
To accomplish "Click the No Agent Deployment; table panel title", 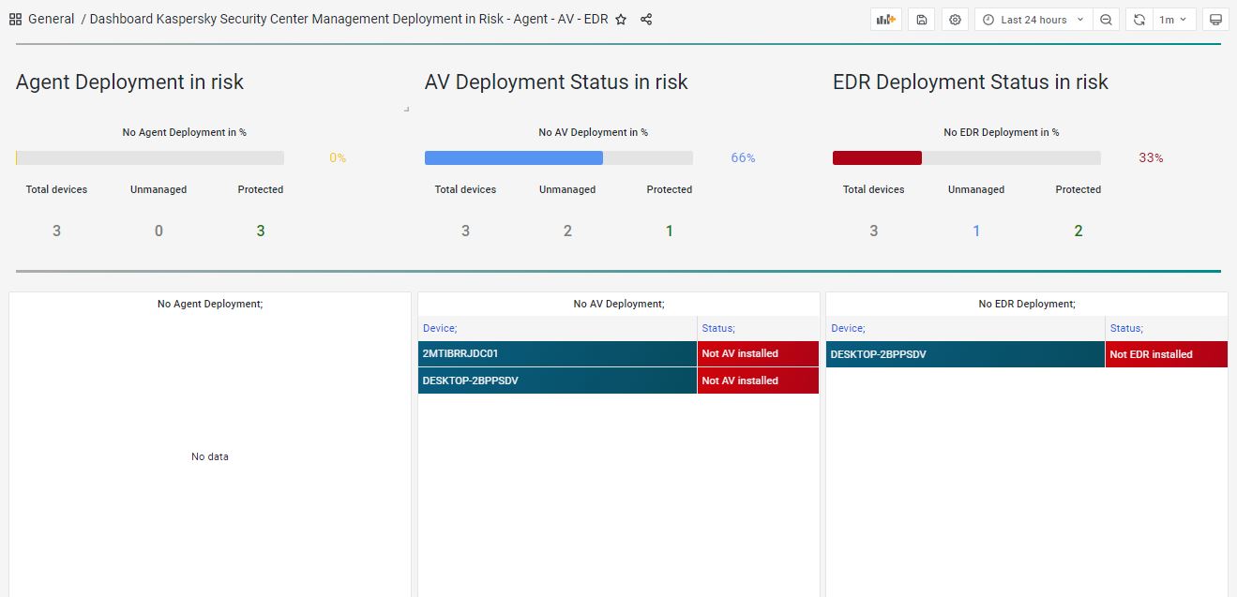I will pyautogui.click(x=210, y=304).
